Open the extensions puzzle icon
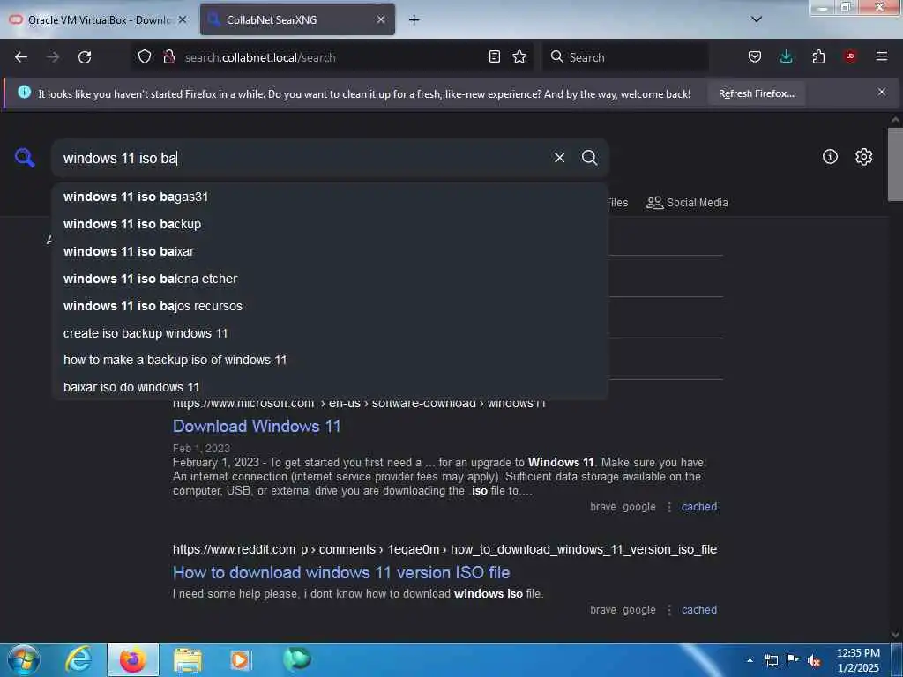This screenshot has width=903, height=677. coord(818,56)
